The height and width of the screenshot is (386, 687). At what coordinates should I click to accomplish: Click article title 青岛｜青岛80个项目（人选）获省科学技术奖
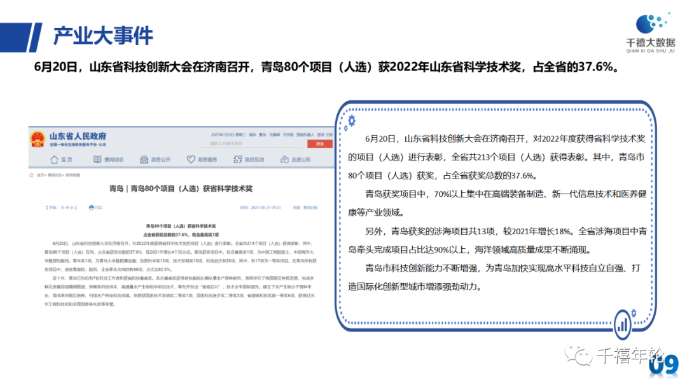(181, 189)
